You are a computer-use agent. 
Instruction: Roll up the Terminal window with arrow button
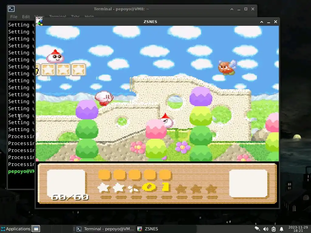point(232,9)
